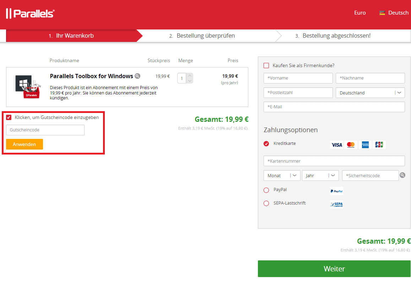Click the Nachname field
This screenshot has width=411, height=287.
click(370, 78)
